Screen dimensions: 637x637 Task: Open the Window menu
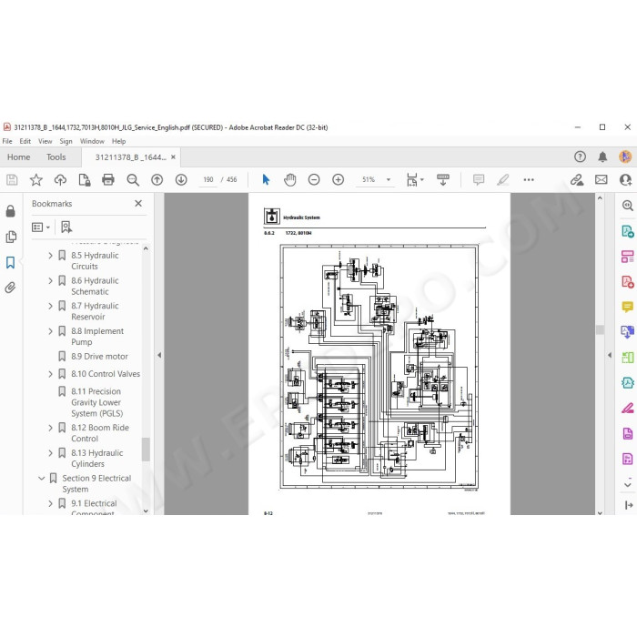pos(92,141)
